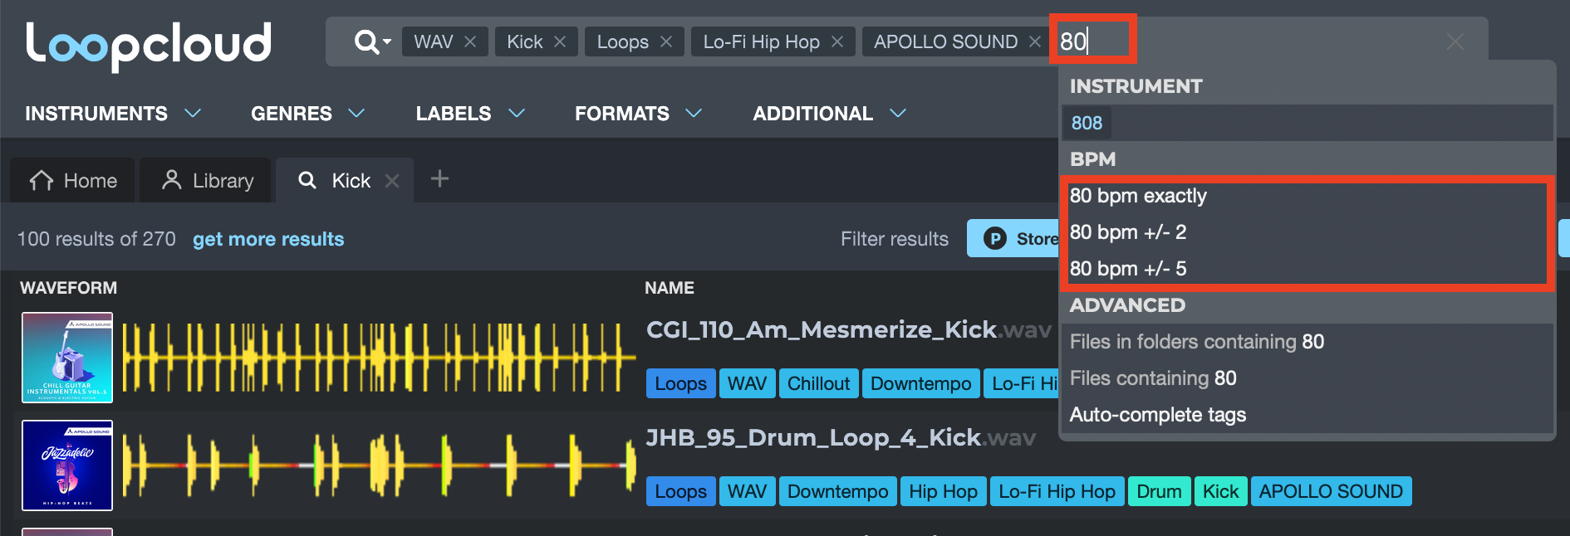1570x536 pixels.
Task: Click the Chill Guitar Instrumentals pack thumbnail
Action: click(67, 358)
